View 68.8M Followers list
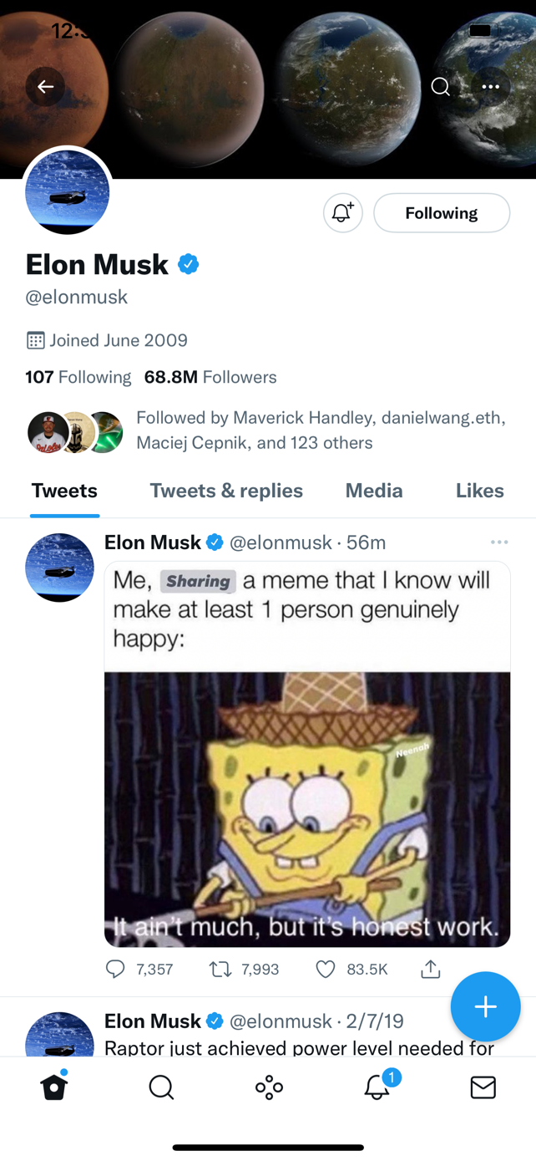536x1161 pixels. pyautogui.click(x=210, y=377)
